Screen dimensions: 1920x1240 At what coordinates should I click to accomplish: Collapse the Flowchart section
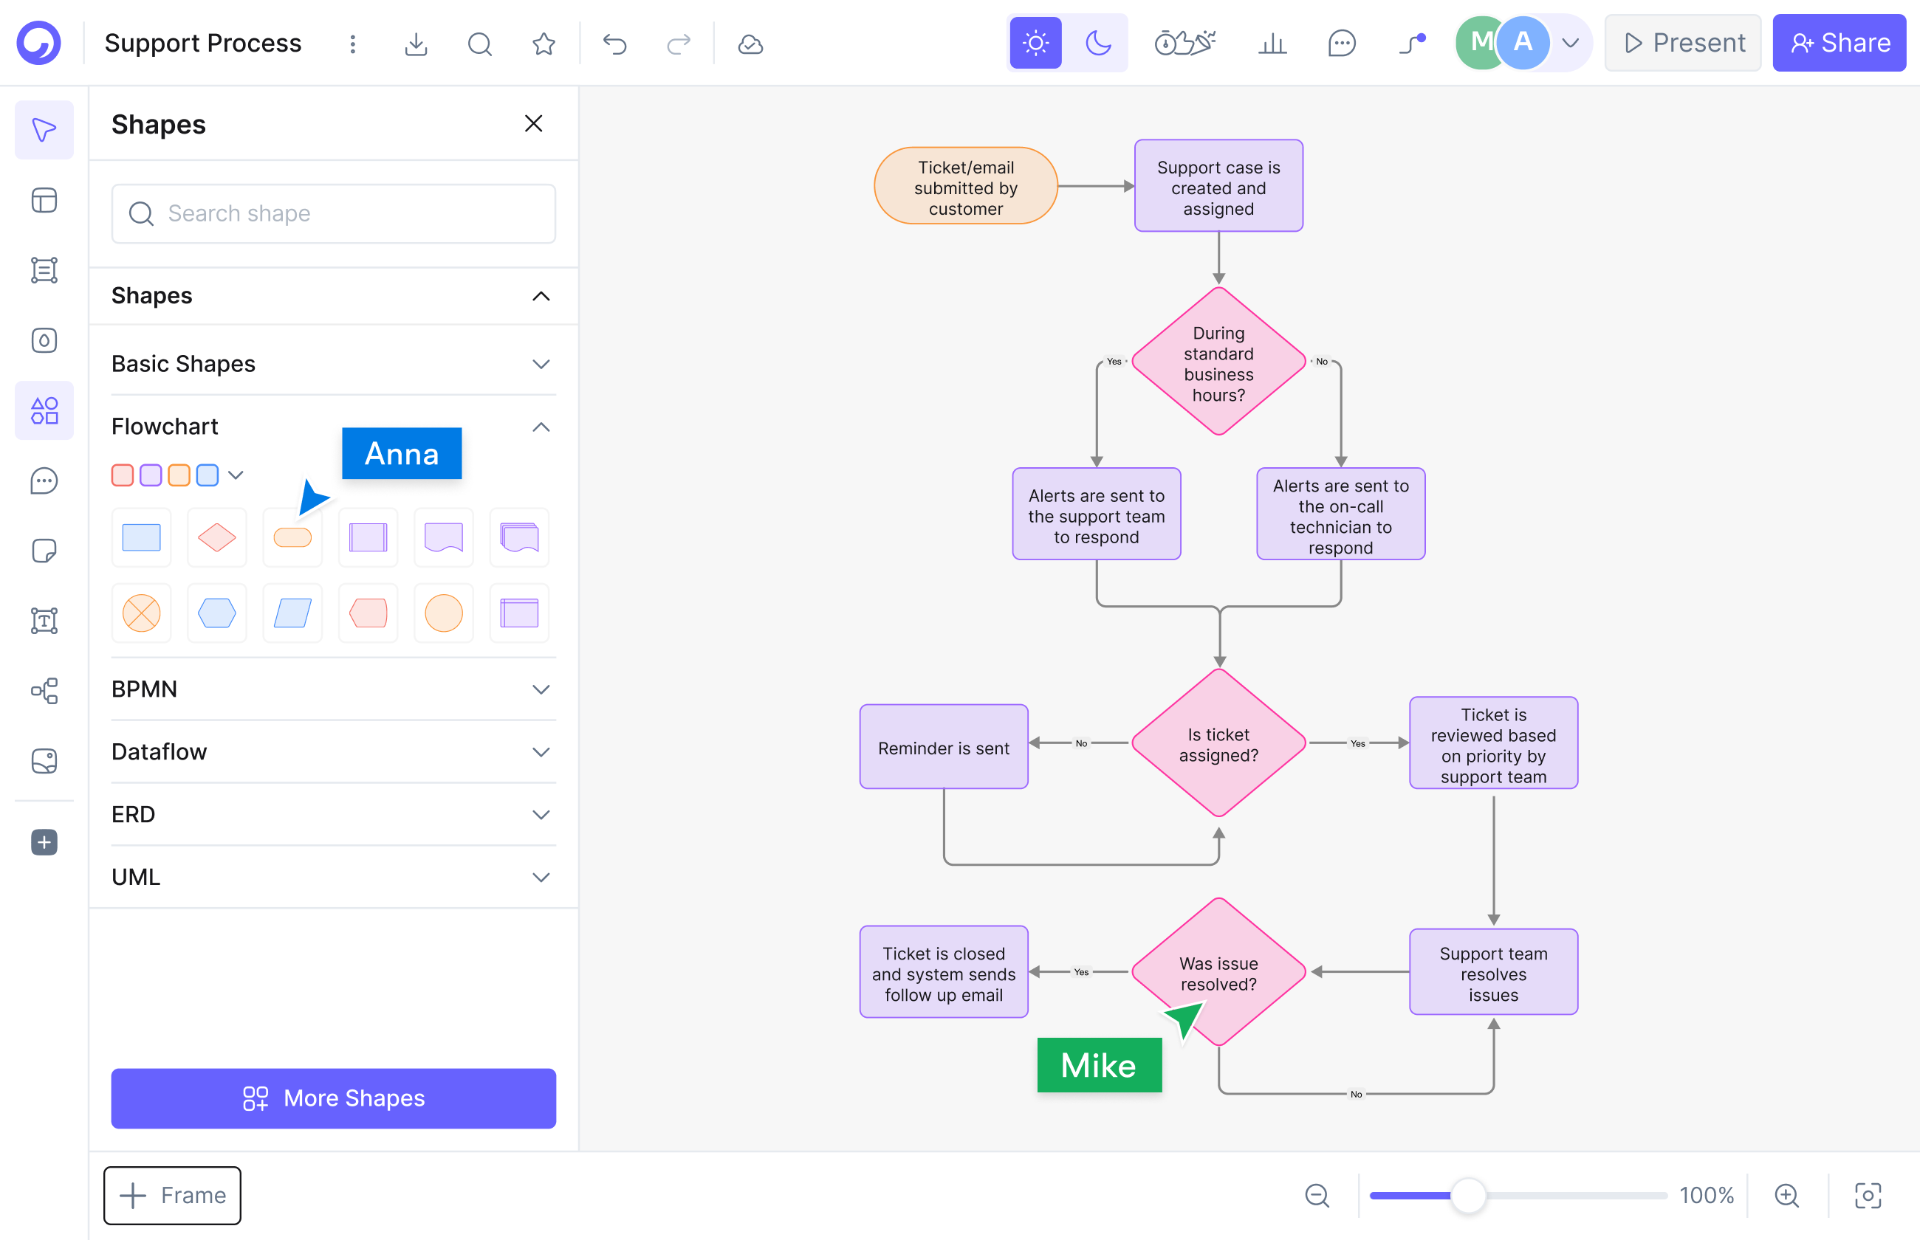point(541,427)
